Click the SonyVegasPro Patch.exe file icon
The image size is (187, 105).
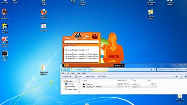coord(84,87)
